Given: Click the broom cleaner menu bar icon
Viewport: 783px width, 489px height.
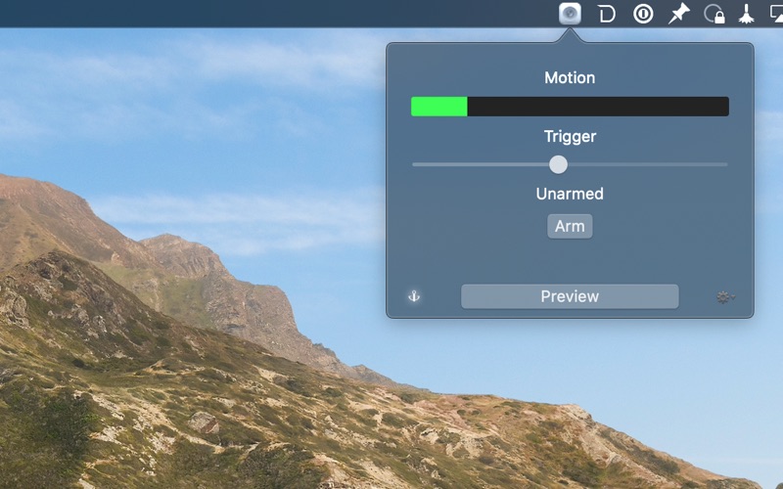Looking at the screenshot, I should pos(747,14).
